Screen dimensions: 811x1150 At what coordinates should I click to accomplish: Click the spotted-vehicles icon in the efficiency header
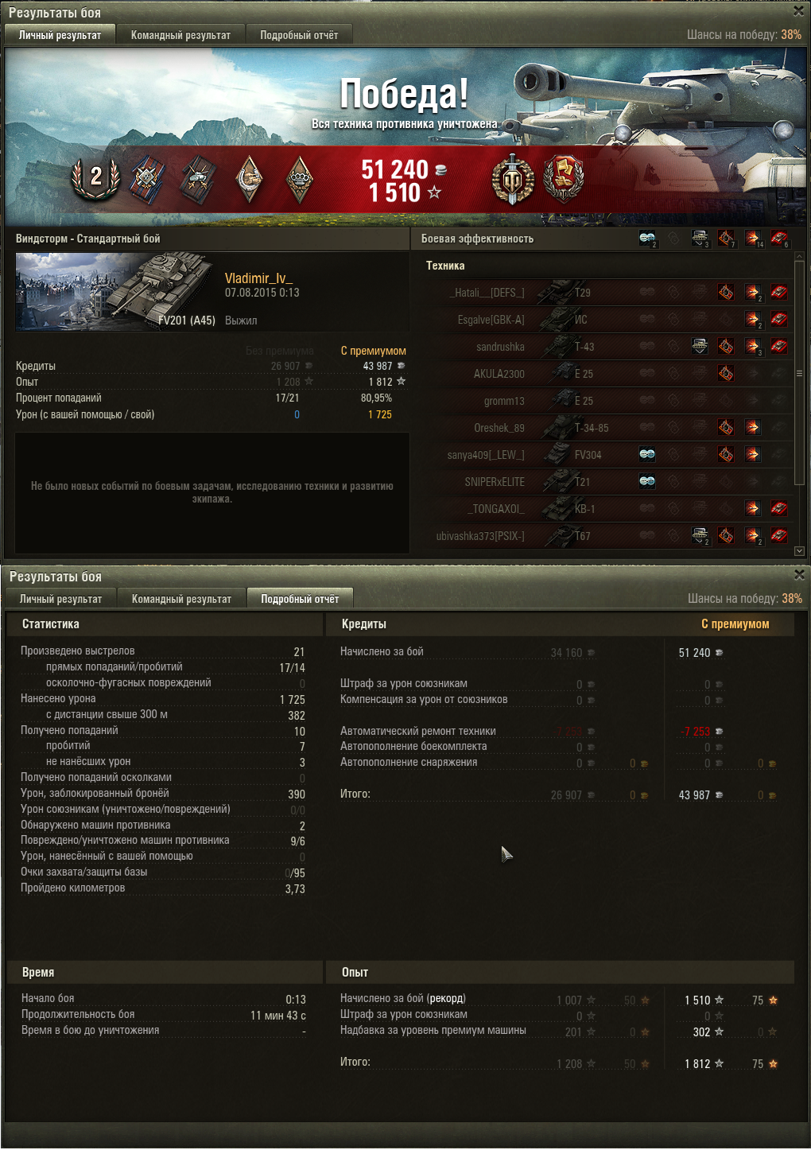coord(647,238)
